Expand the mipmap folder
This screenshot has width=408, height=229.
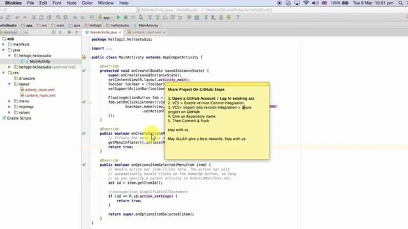[x=10, y=107]
